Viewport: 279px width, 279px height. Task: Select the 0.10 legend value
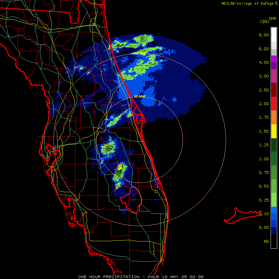tap(264, 214)
